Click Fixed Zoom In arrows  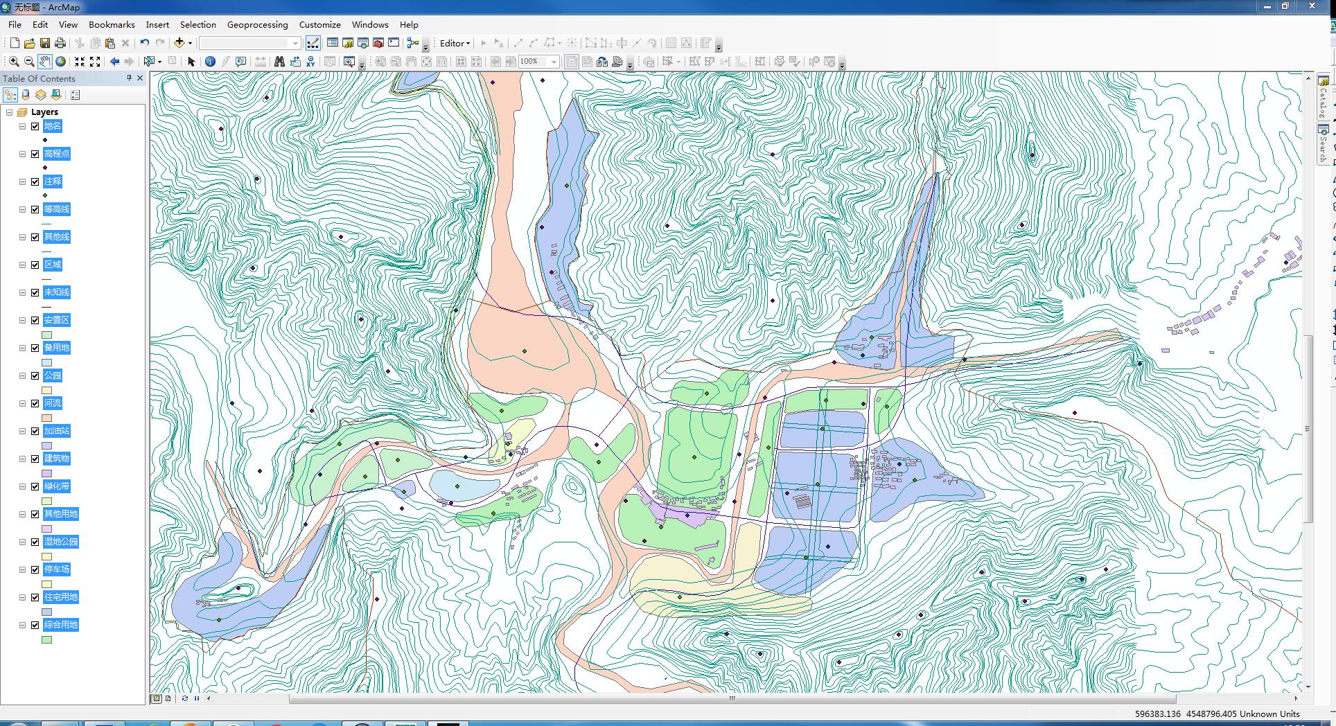click(x=80, y=62)
